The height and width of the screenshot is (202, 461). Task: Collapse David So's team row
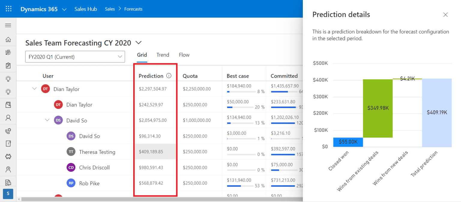(x=47, y=120)
